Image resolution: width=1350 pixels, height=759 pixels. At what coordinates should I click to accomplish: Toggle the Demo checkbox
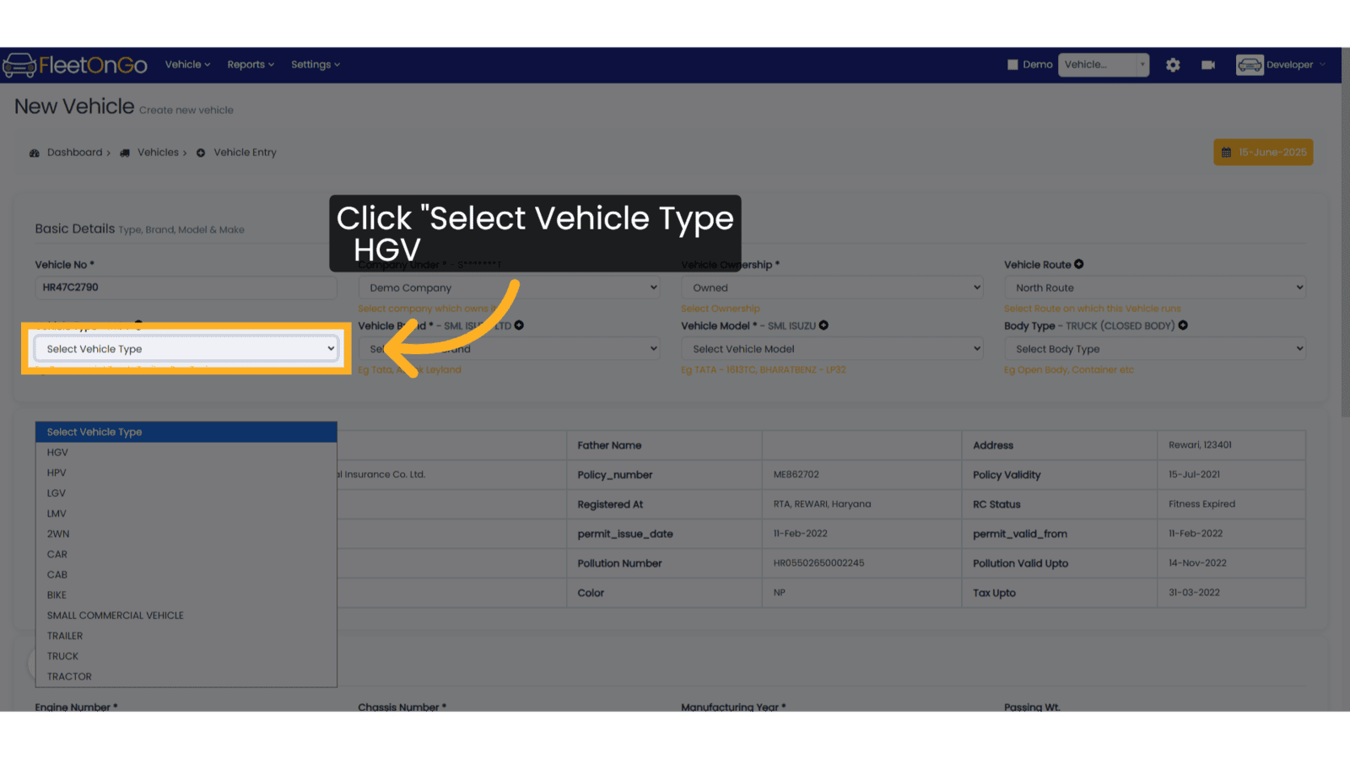(1012, 65)
